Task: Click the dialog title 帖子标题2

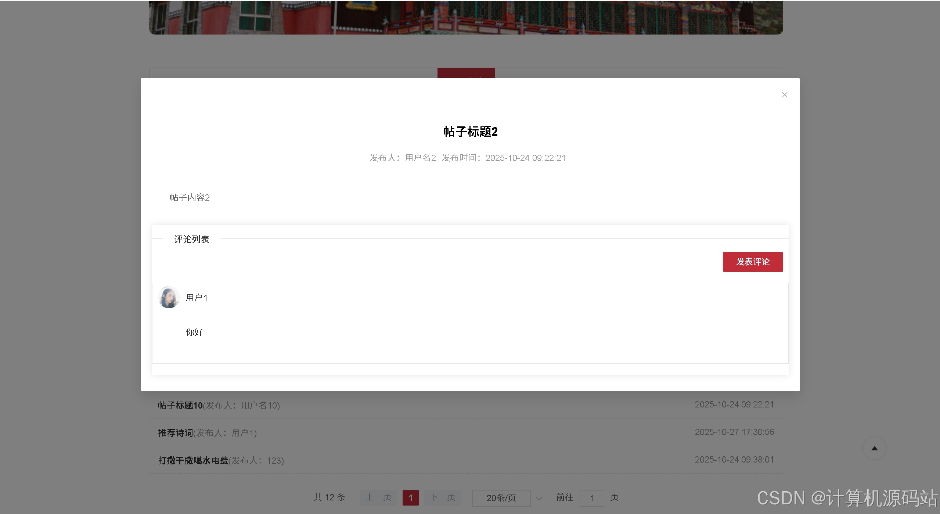Action: (470, 132)
